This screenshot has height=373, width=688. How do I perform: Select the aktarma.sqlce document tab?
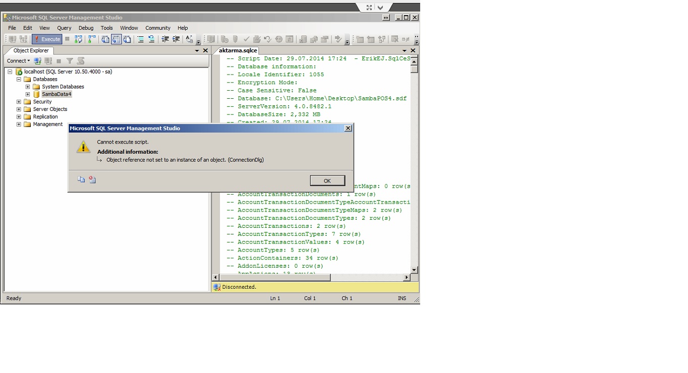click(238, 50)
